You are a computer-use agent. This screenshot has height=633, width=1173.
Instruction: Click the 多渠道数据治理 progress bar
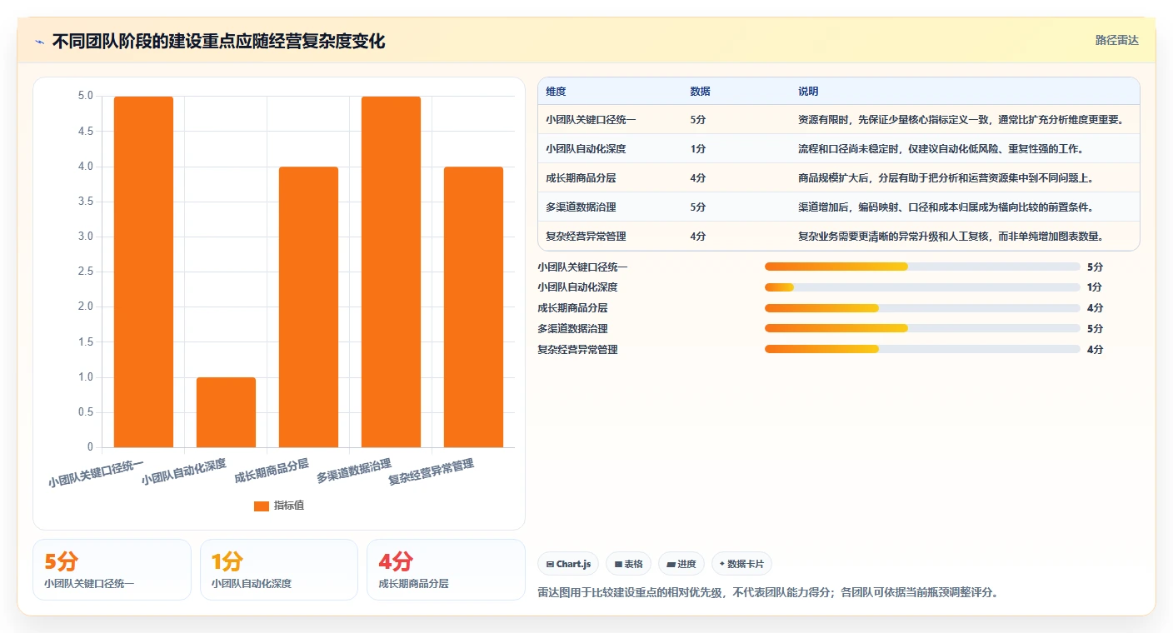tap(922, 328)
